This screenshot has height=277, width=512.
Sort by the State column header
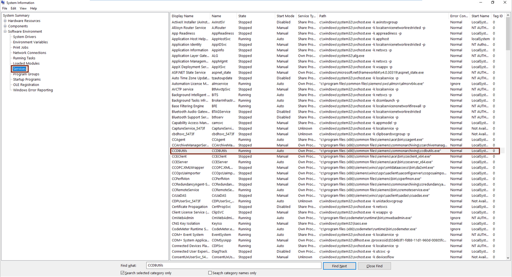click(256, 16)
